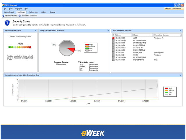Select the PC23.INTERNAL name cell
The width and height of the screenshot is (186, 140).
pyautogui.click(x=139, y=50)
